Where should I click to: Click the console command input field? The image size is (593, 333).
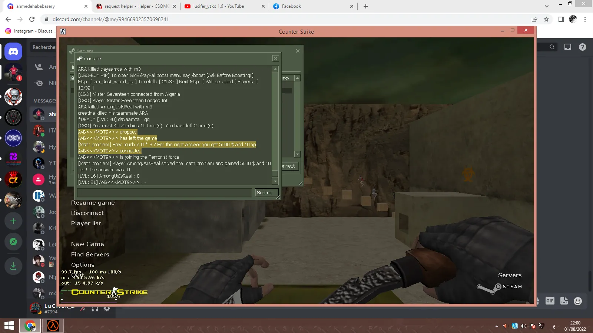tap(164, 193)
